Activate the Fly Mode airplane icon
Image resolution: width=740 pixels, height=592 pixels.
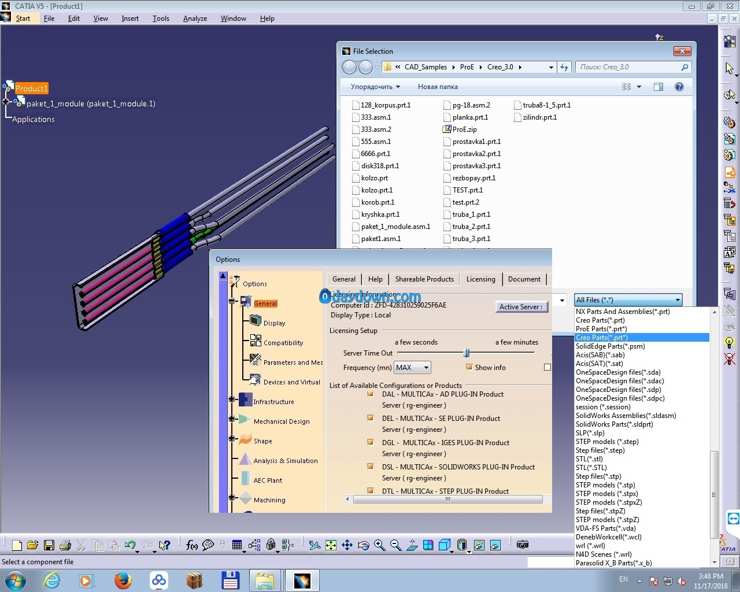(314, 545)
